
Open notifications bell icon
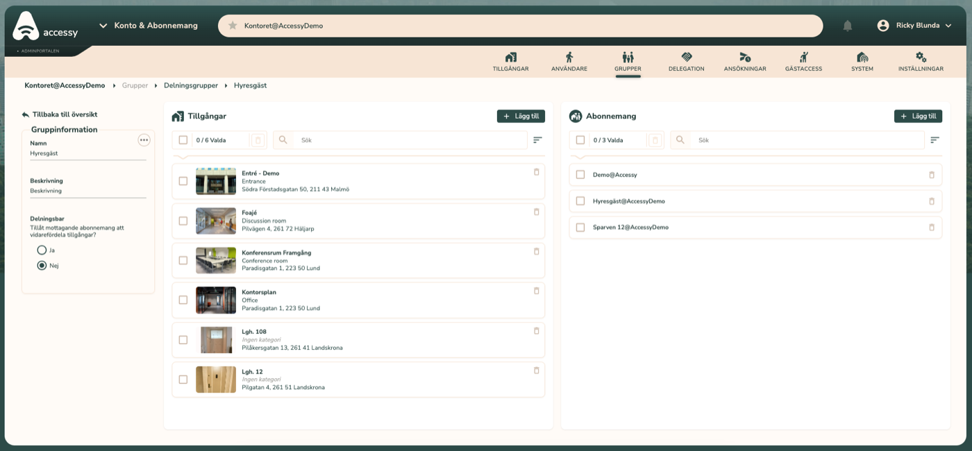[x=847, y=26]
